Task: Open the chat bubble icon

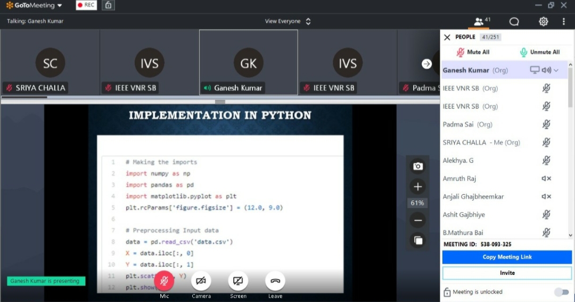Action: tap(514, 21)
